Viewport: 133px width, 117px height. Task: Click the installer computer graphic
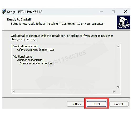[x=124, y=23]
